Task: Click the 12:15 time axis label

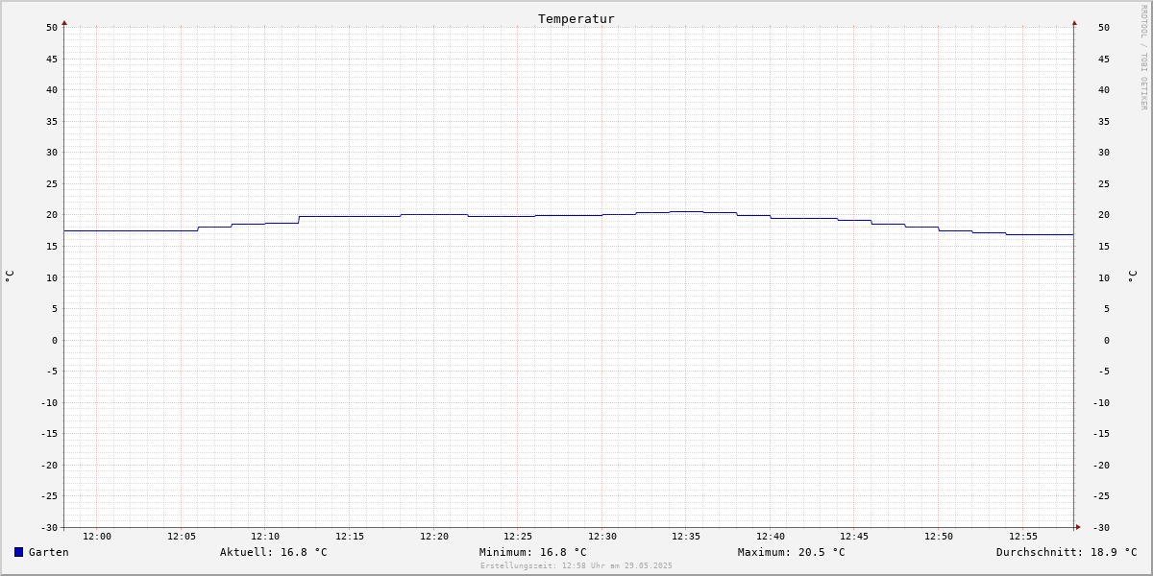Action: 350,537
